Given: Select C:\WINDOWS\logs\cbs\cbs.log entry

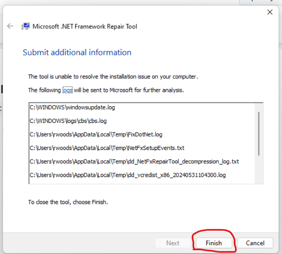Looking at the screenshot, I should pos(68,121).
